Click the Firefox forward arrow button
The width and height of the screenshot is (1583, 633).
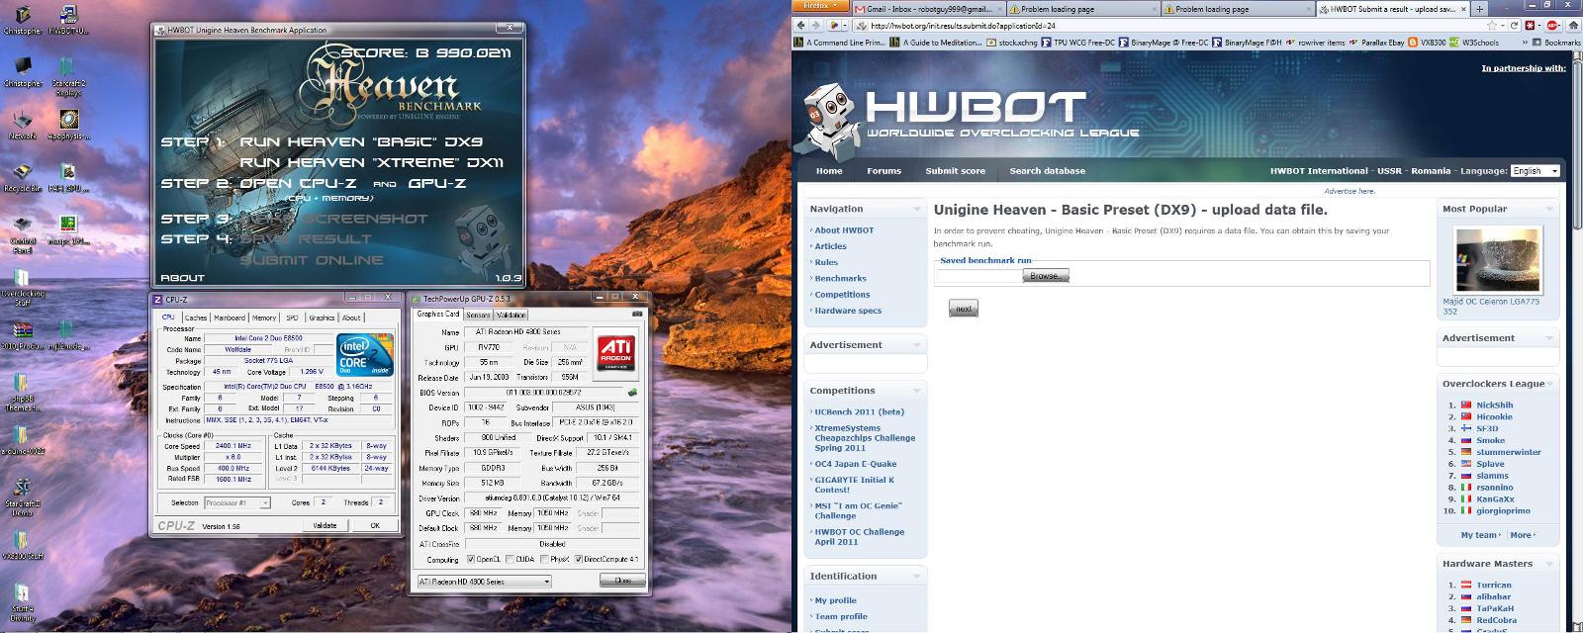tap(816, 25)
